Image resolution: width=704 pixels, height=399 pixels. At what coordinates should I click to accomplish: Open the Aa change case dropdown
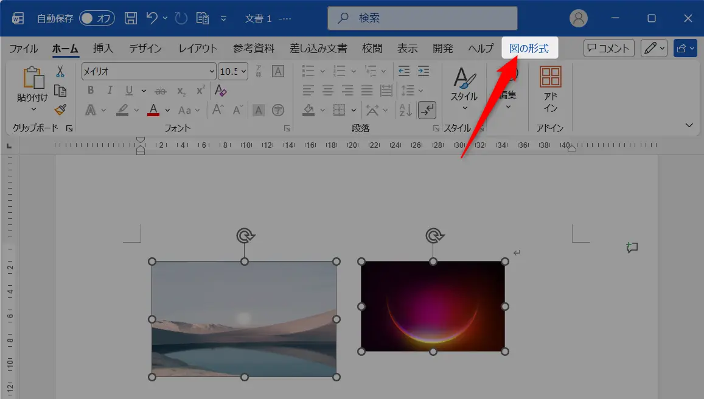point(189,110)
